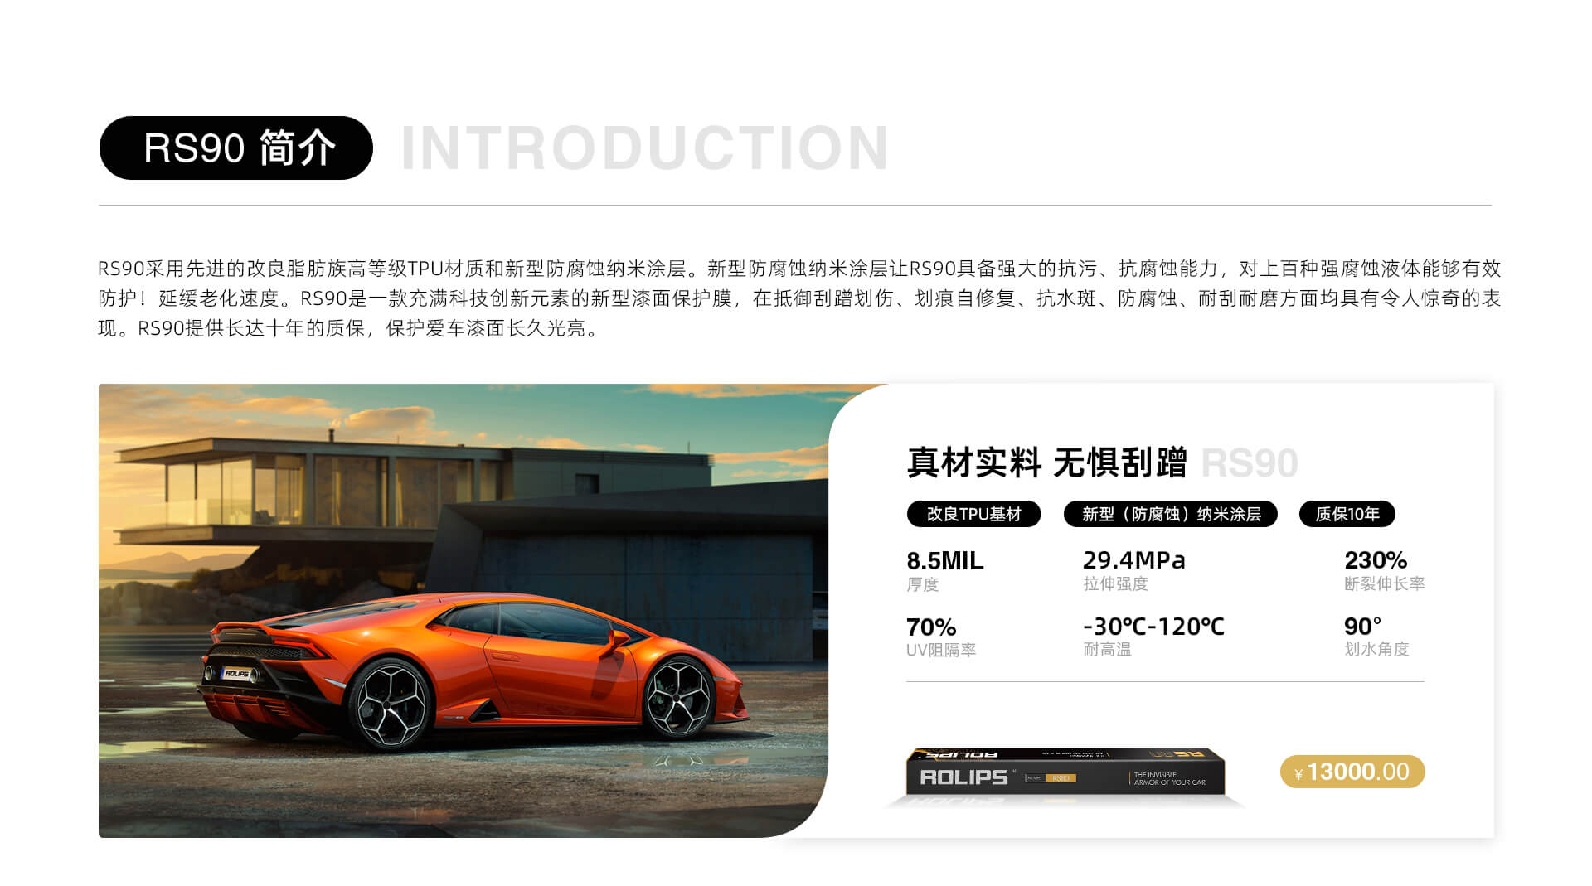This screenshot has width=1592, height=886.
Task: Click the ROLIPS product box image
Action: (1065, 777)
